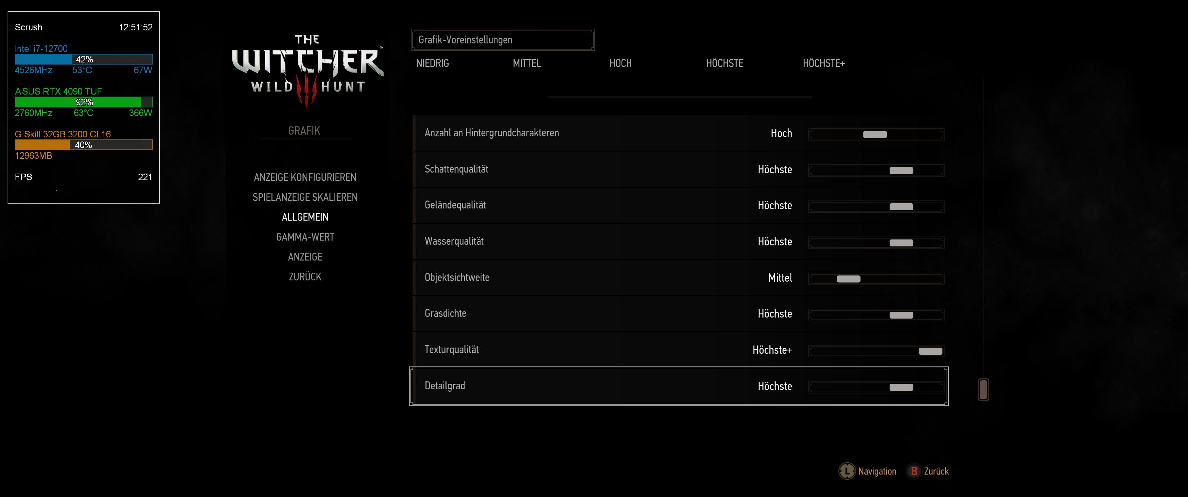Select the ALLGEMEIN menu entry
Viewport: 1188px width, 497px height.
tap(305, 217)
